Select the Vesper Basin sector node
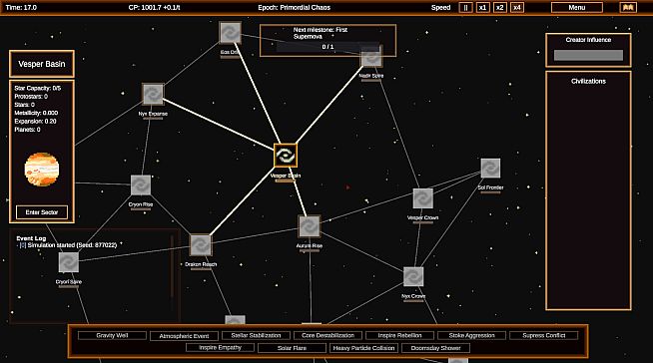653x363 pixels. pyautogui.click(x=286, y=156)
